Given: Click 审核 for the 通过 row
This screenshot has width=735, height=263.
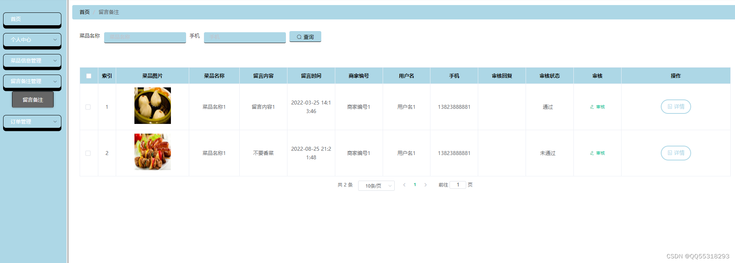Looking at the screenshot, I should point(597,107).
